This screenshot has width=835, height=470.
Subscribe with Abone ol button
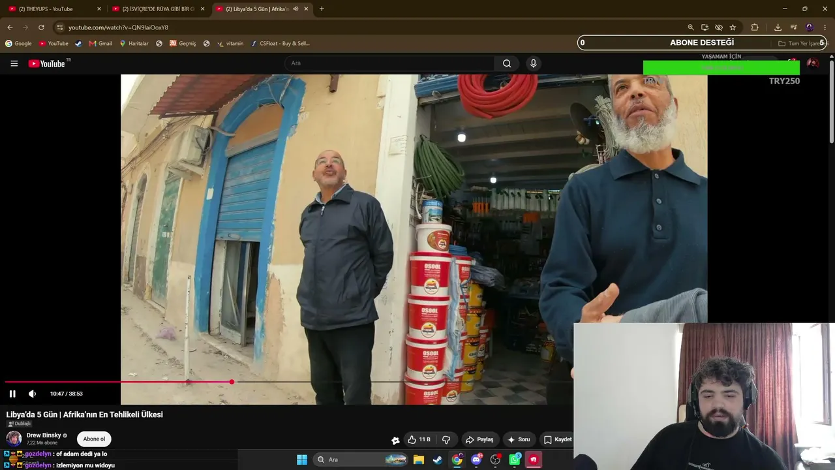point(94,439)
